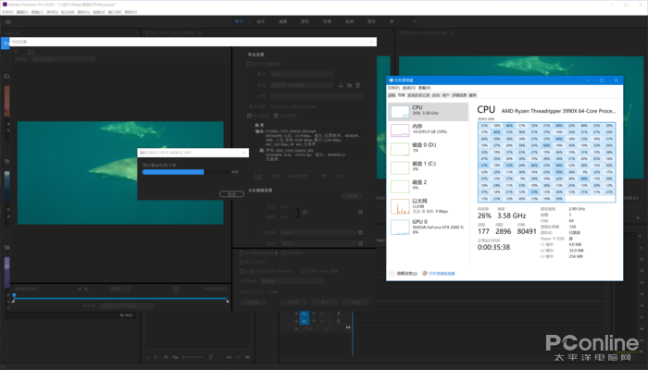Switch project panel to freeform view icon
648x370 pixels.
point(175,357)
